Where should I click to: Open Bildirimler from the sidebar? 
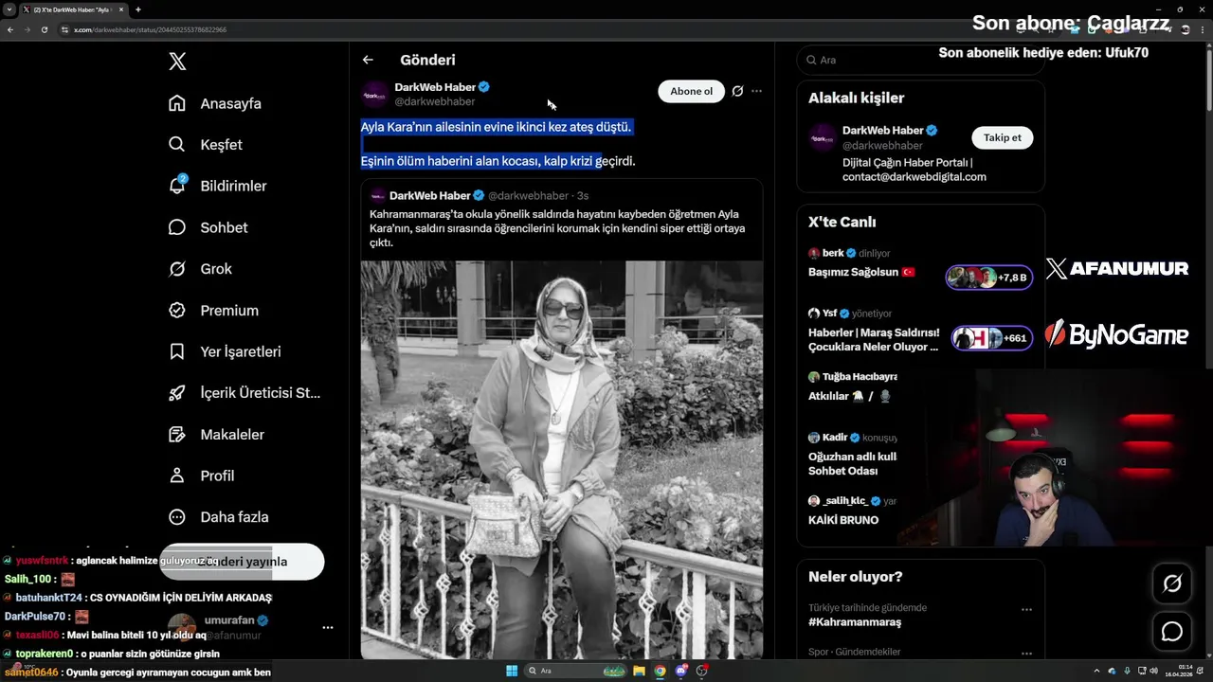click(218, 186)
